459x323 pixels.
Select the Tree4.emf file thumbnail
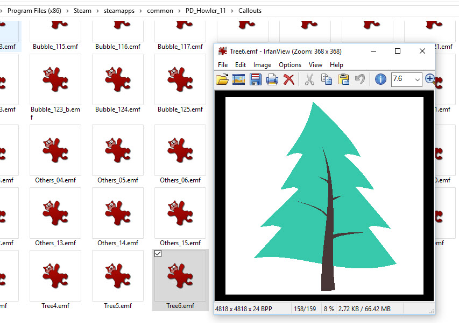pos(55,276)
